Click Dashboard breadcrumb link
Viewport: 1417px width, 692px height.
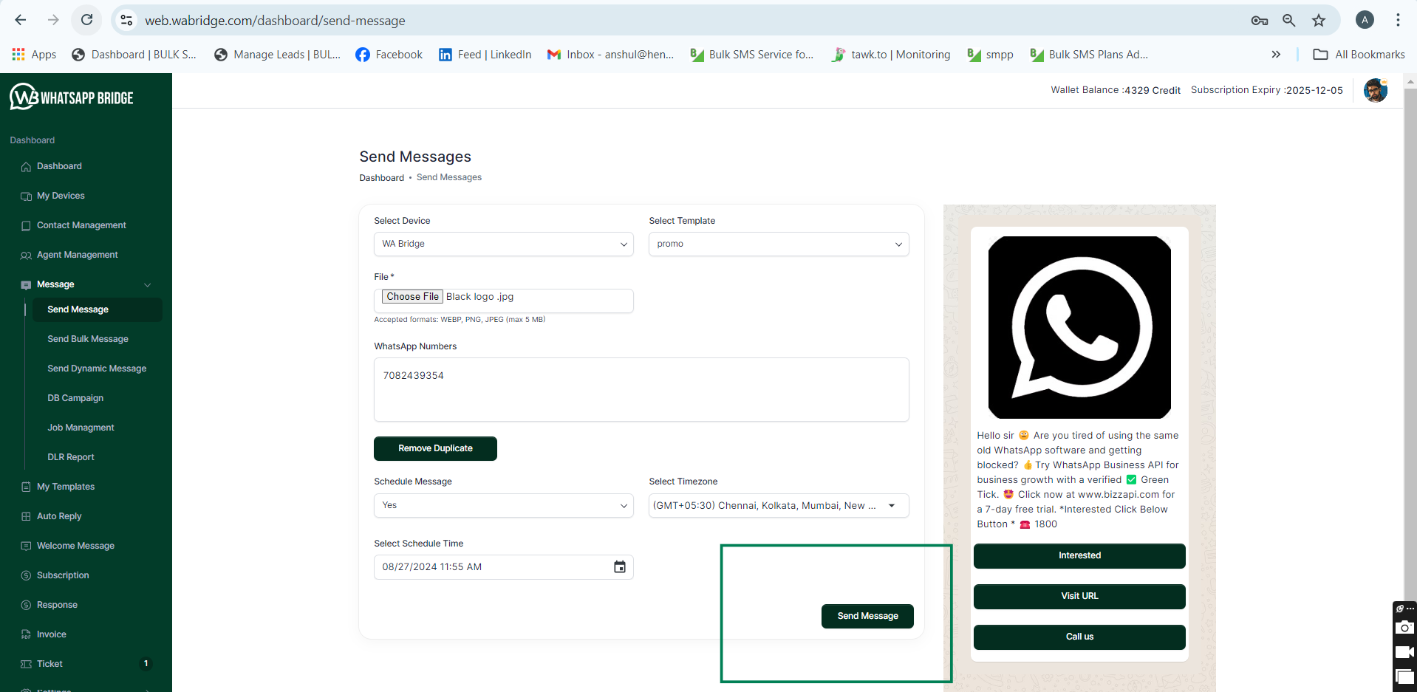[381, 178]
